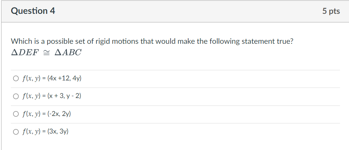Click the "f(x, y)" label of the last option
The width and height of the screenshot is (349, 150).
pos(32,132)
